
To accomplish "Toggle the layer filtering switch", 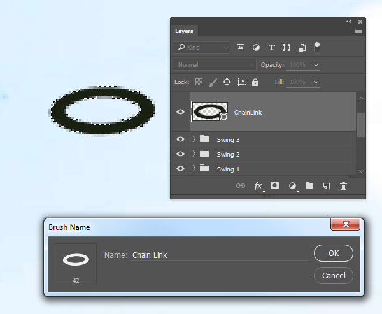I will pos(317,48).
